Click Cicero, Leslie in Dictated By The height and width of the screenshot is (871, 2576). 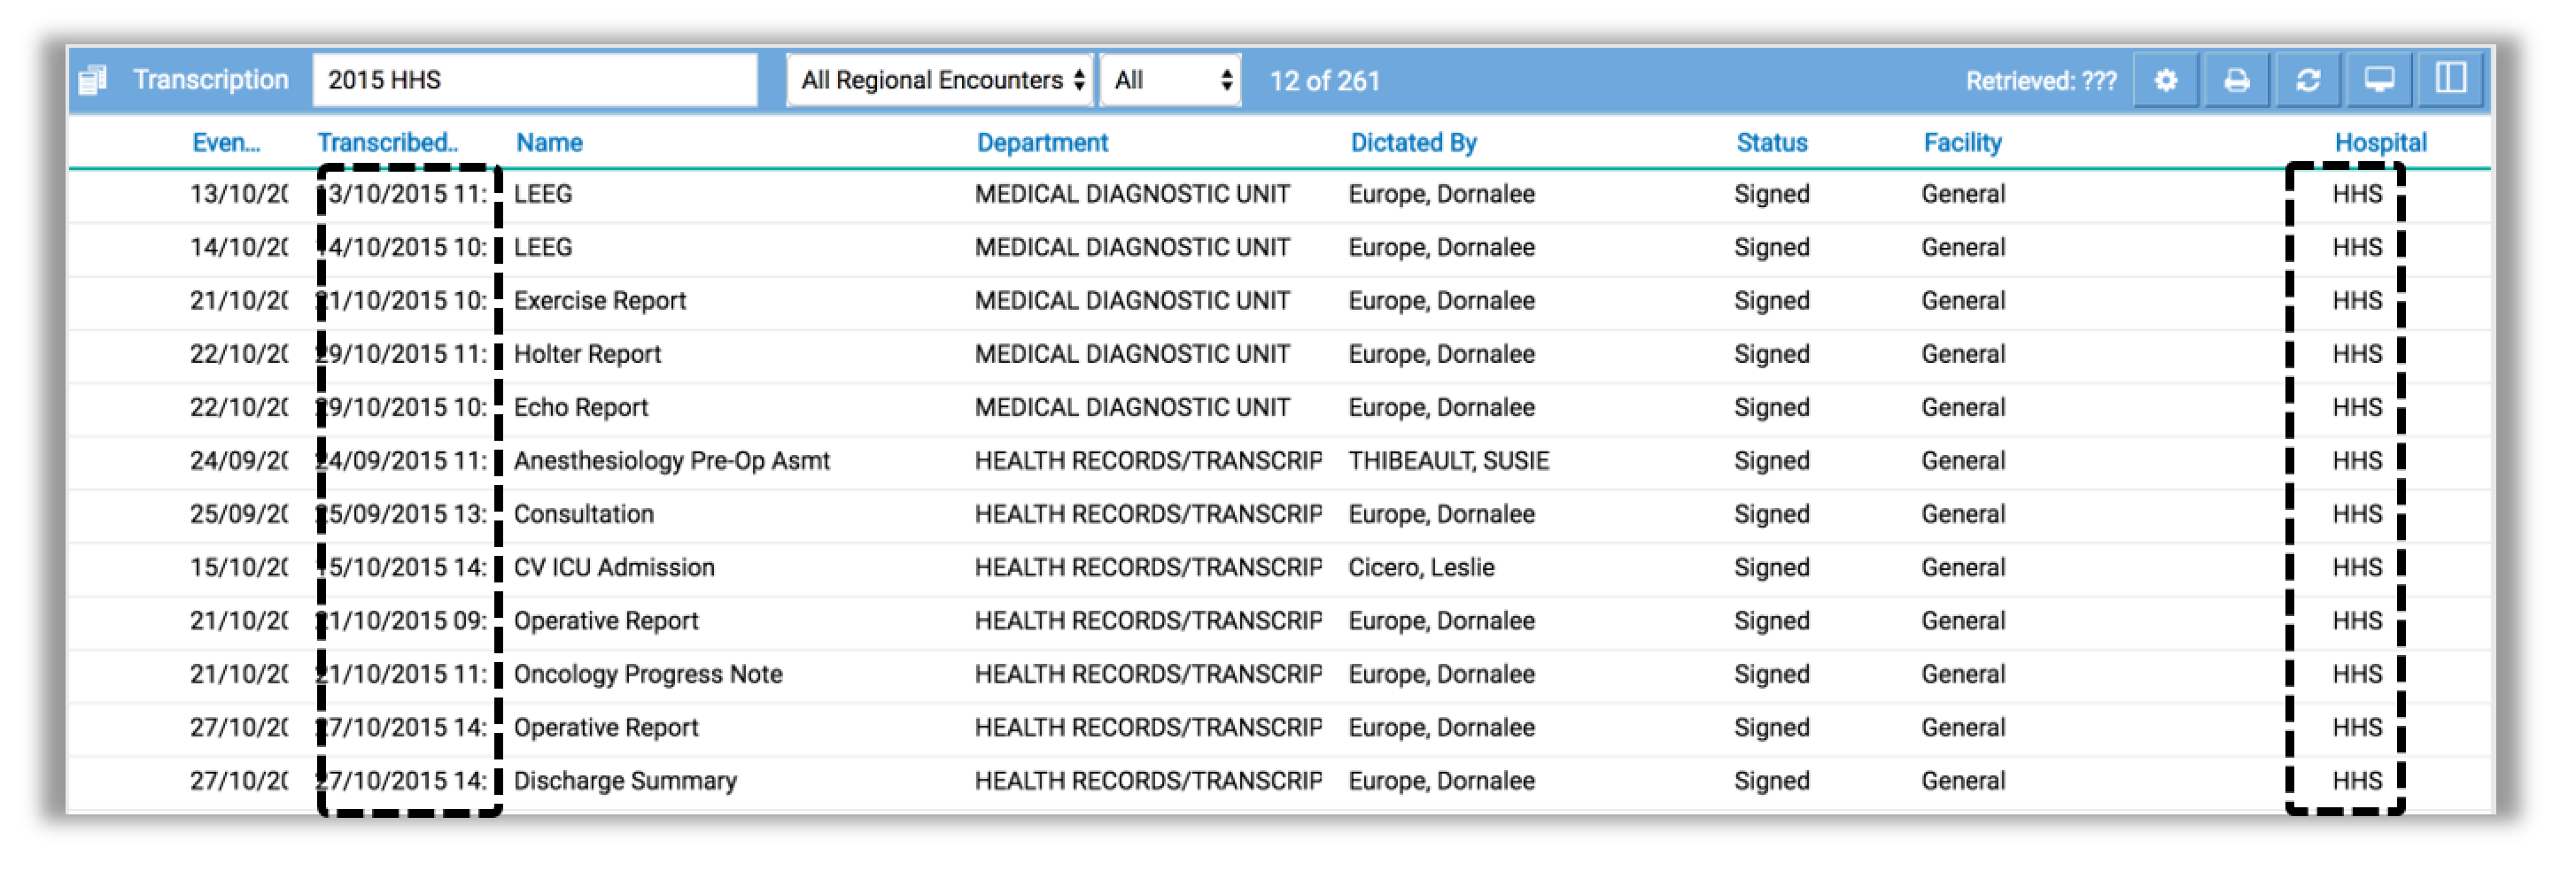[1421, 567]
